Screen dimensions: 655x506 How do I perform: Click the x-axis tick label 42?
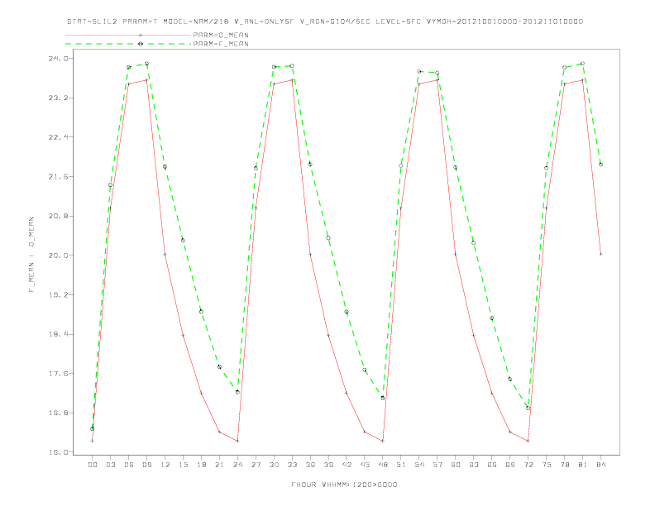347,465
